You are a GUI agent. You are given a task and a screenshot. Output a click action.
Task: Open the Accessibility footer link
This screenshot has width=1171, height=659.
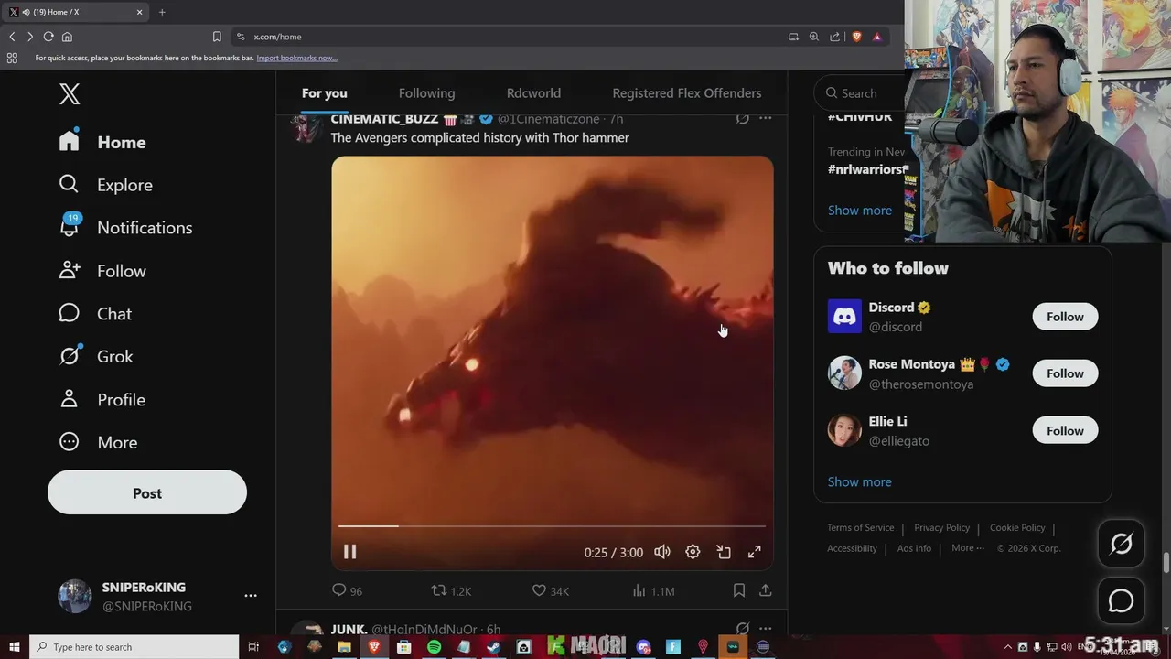852,548
